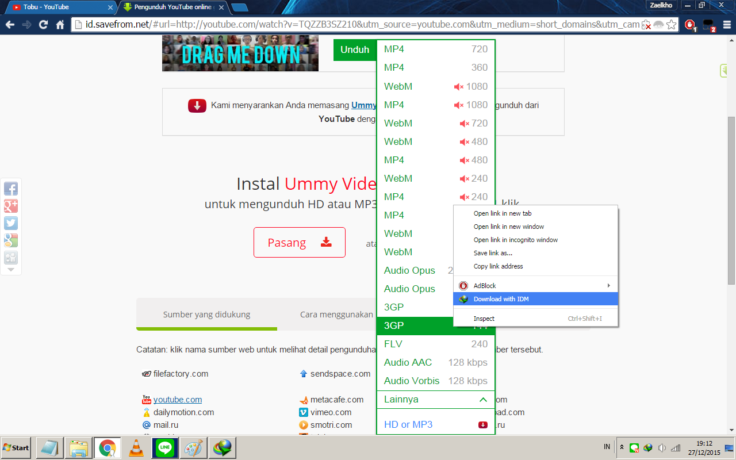Select Audio Vorbis 128 kbps option
736x460 pixels.
[436, 381]
